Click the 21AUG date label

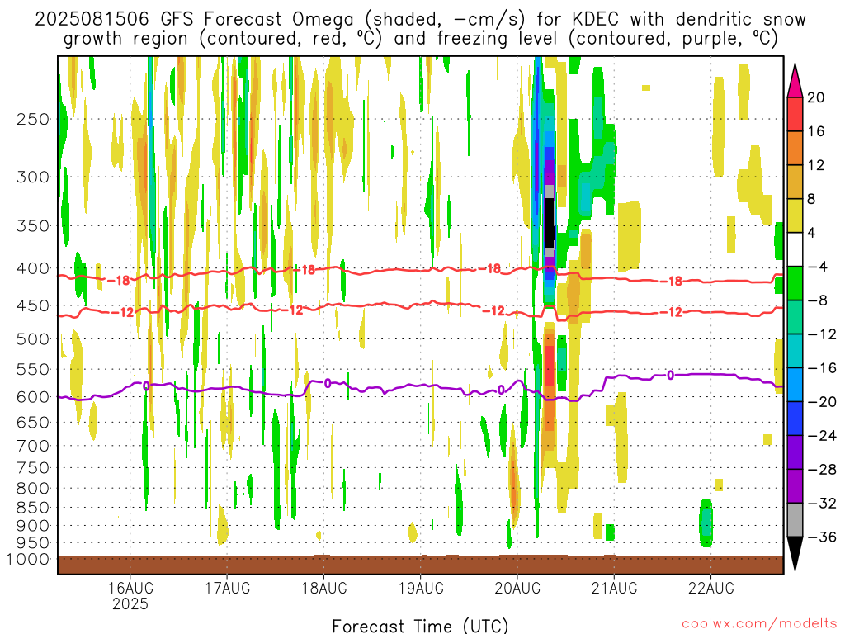[614, 588]
